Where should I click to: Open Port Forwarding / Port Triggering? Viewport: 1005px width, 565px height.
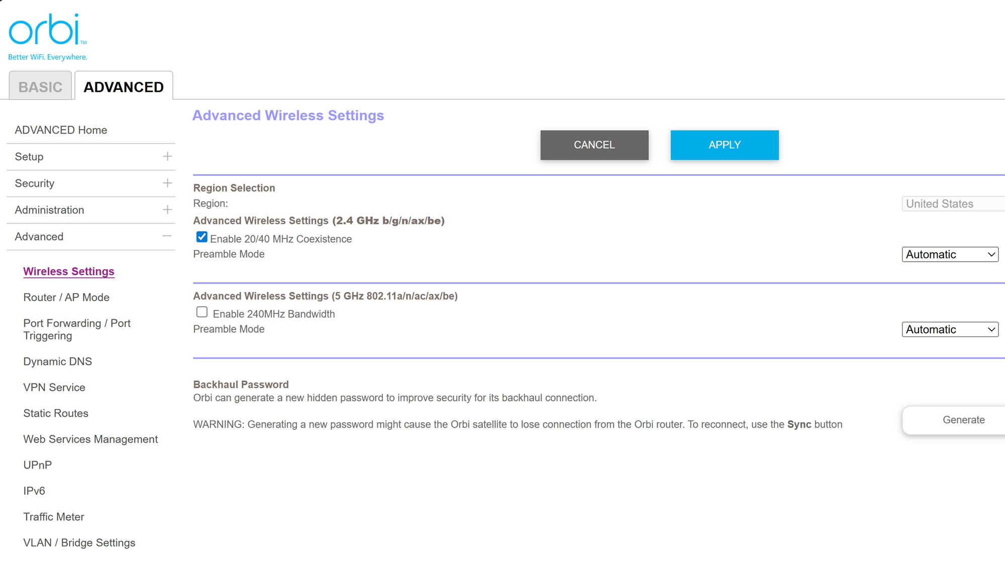pos(77,329)
